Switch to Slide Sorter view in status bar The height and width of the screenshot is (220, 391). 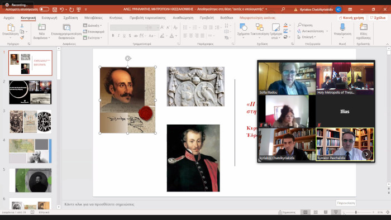coord(316,212)
